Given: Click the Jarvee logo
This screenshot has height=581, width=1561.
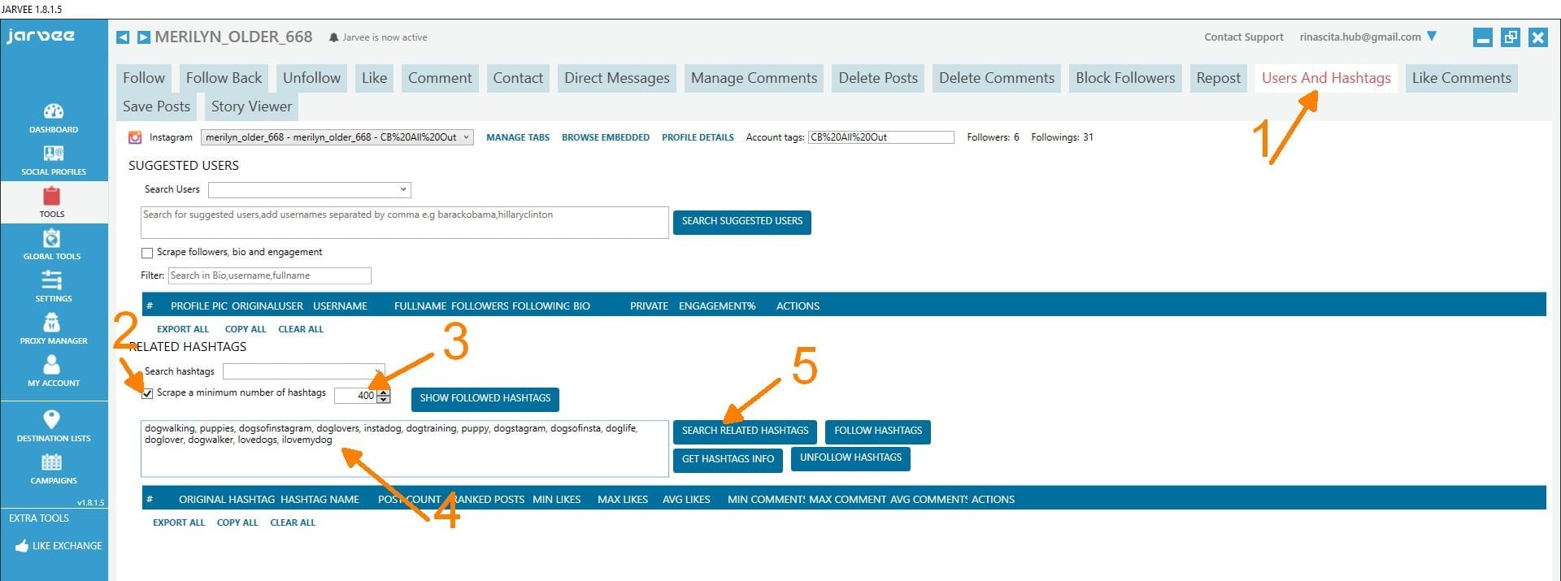Looking at the screenshot, I should coord(41,36).
